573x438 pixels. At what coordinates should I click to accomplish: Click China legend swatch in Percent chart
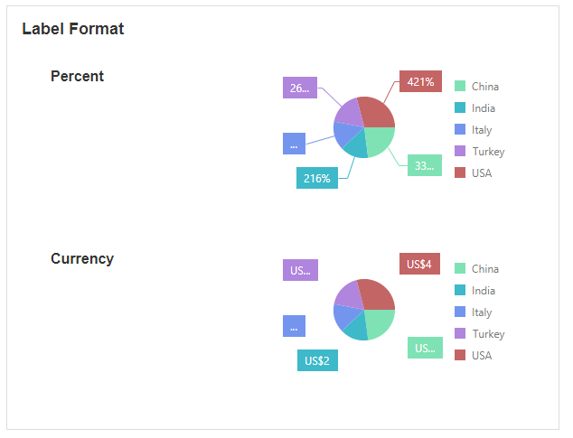pos(460,87)
